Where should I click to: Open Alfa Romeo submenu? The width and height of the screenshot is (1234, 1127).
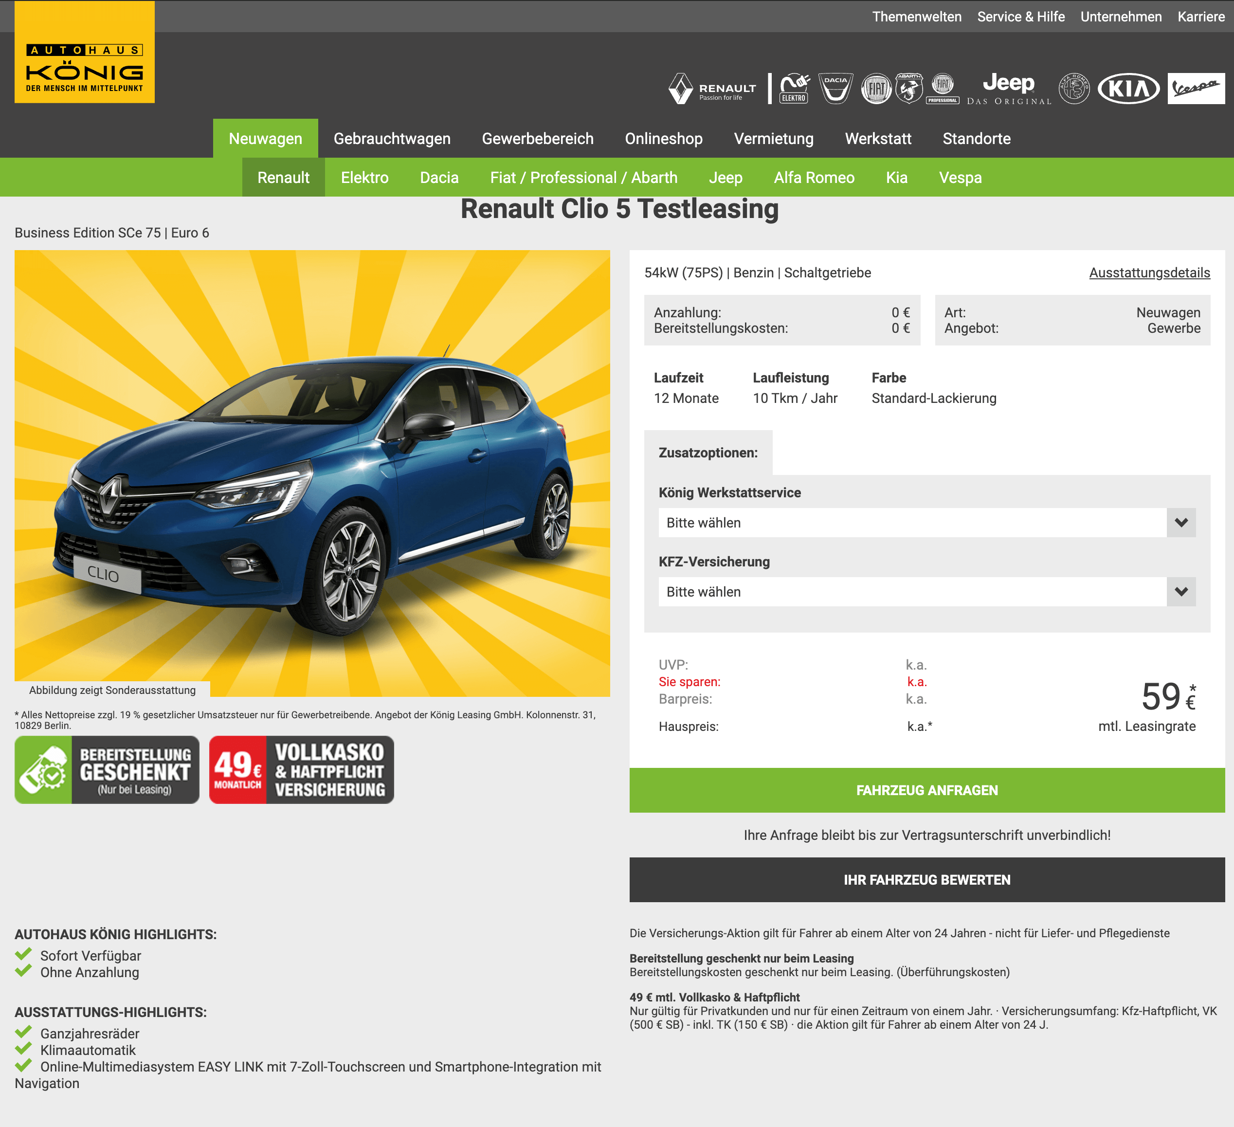tap(814, 178)
